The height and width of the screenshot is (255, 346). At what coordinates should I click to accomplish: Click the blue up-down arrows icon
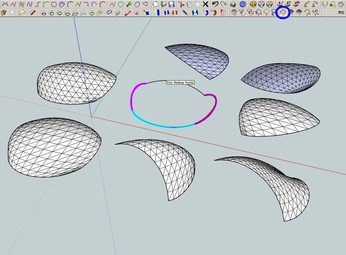tap(167, 13)
